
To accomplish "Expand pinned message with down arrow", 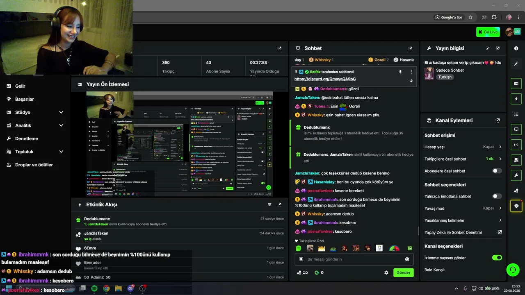I will coord(411,80).
